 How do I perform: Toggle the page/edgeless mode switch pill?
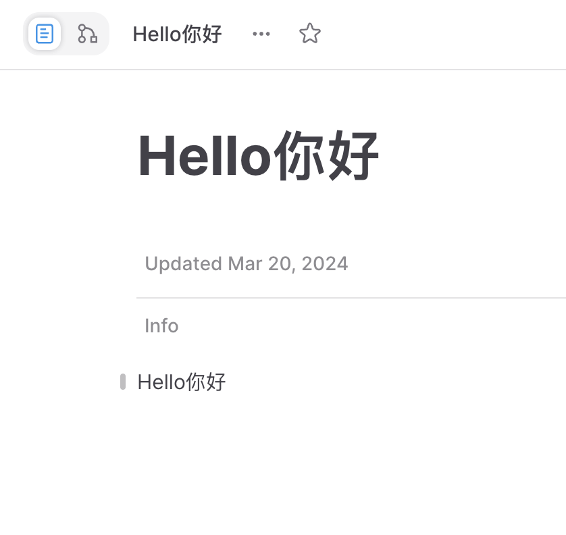[x=66, y=34]
